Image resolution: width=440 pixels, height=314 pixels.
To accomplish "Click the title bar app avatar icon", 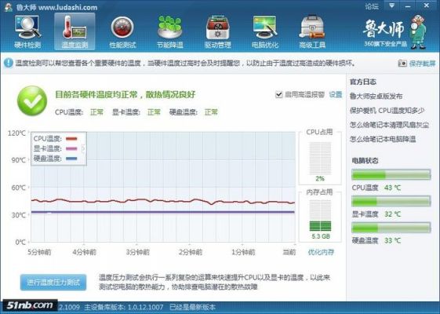I will click(8, 7).
